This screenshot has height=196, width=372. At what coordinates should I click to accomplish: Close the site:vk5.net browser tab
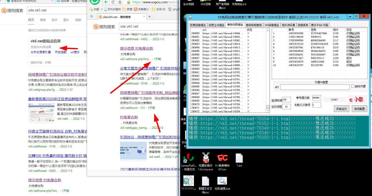tap(144, 17)
